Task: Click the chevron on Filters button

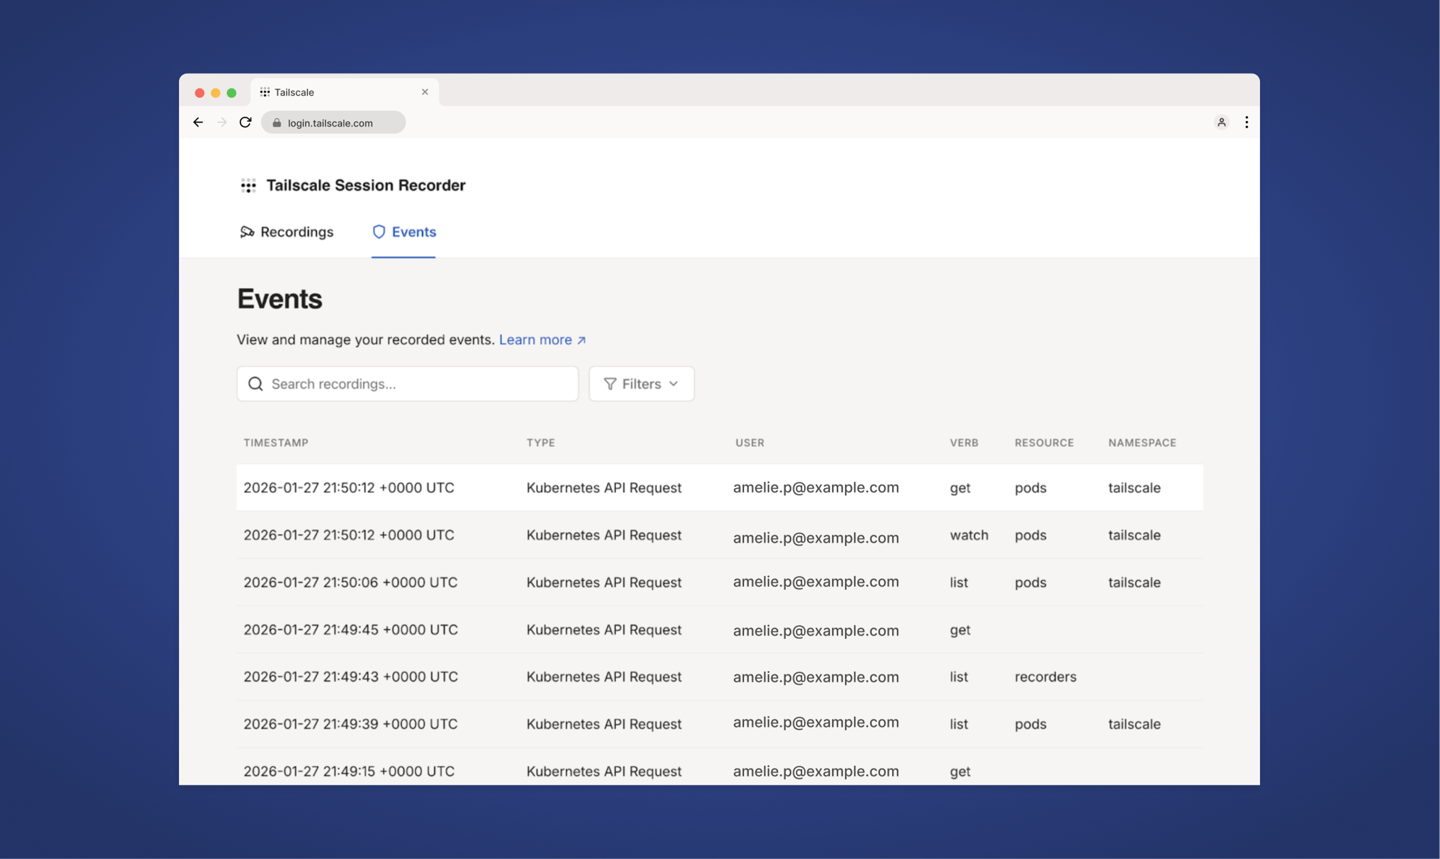Action: point(673,384)
